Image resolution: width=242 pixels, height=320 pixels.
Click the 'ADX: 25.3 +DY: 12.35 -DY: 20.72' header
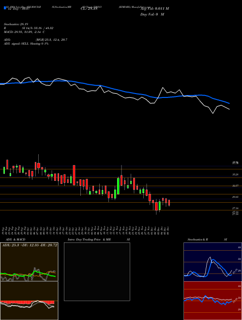click(30, 245)
